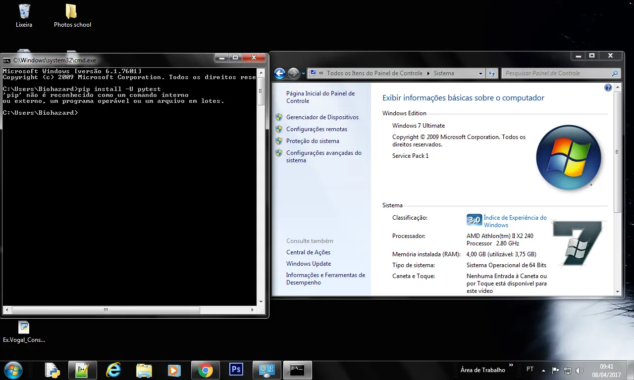Open the help question mark icon

[608, 88]
